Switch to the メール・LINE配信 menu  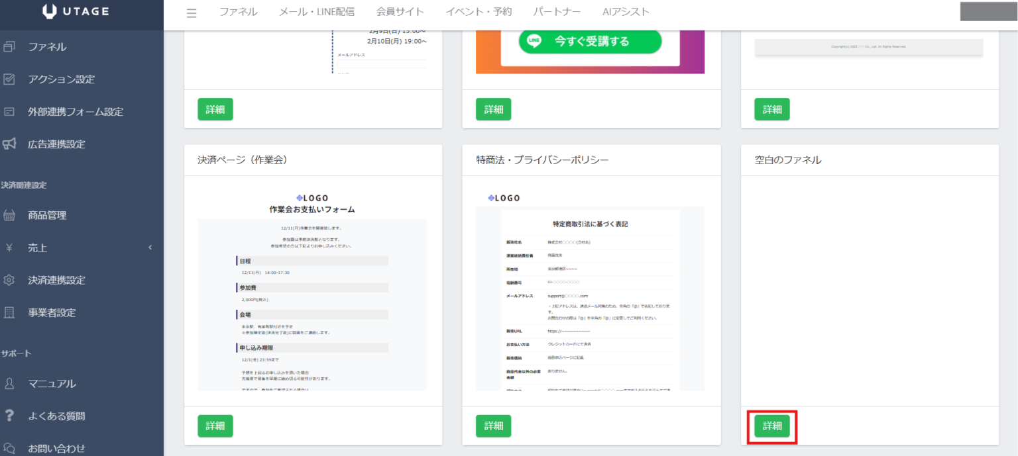pos(316,11)
